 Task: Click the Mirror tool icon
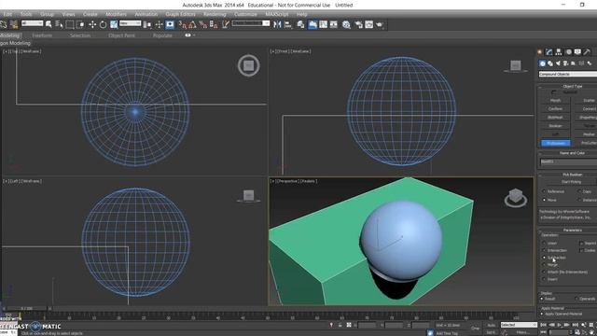tap(277, 24)
